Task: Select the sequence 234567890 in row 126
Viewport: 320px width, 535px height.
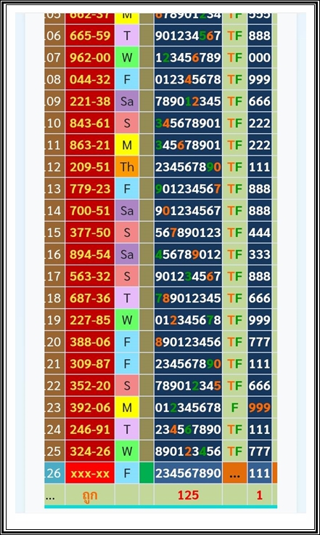Action: 188,473
